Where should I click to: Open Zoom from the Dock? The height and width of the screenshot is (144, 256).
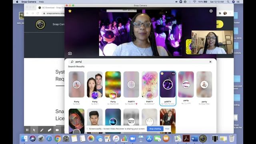132,139
